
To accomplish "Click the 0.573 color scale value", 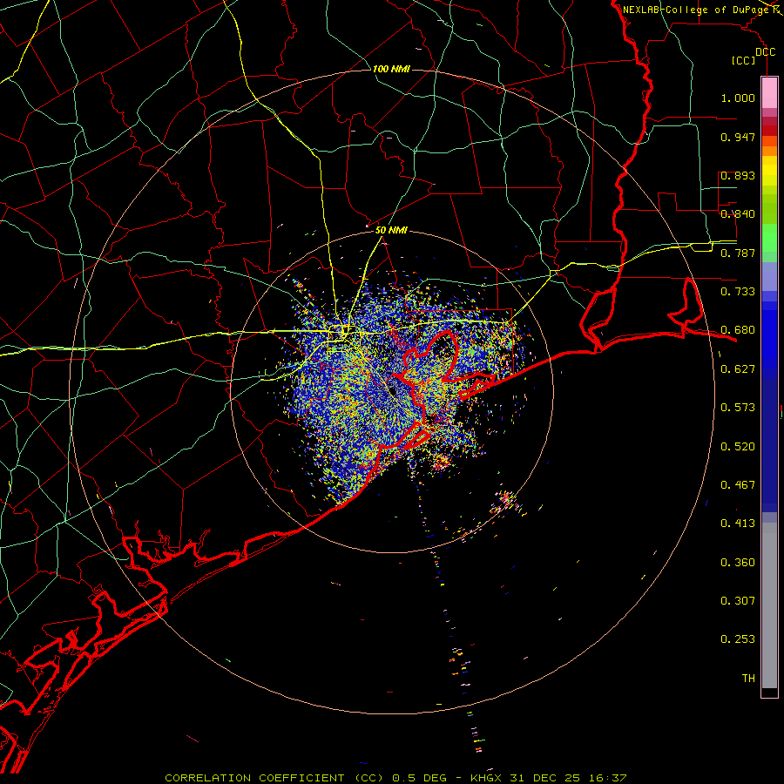I will point(738,408).
